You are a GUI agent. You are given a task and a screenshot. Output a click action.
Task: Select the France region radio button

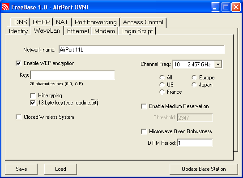coord(162,92)
